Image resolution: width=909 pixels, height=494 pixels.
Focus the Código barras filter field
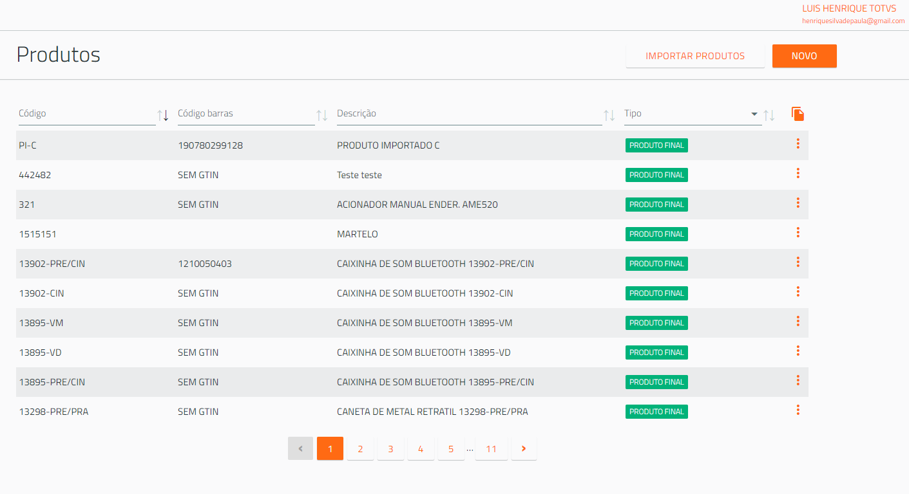coord(245,114)
